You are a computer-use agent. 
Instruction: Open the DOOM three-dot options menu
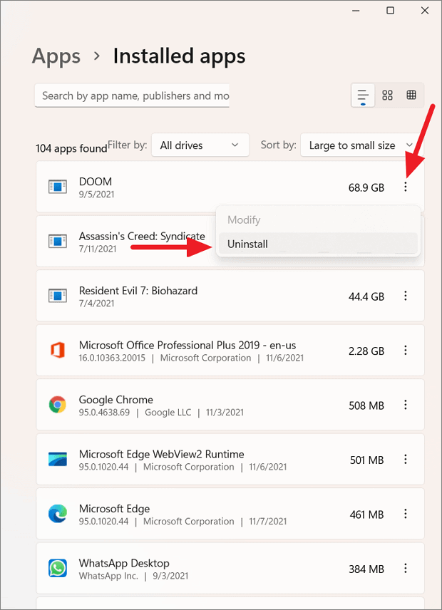[x=406, y=187]
